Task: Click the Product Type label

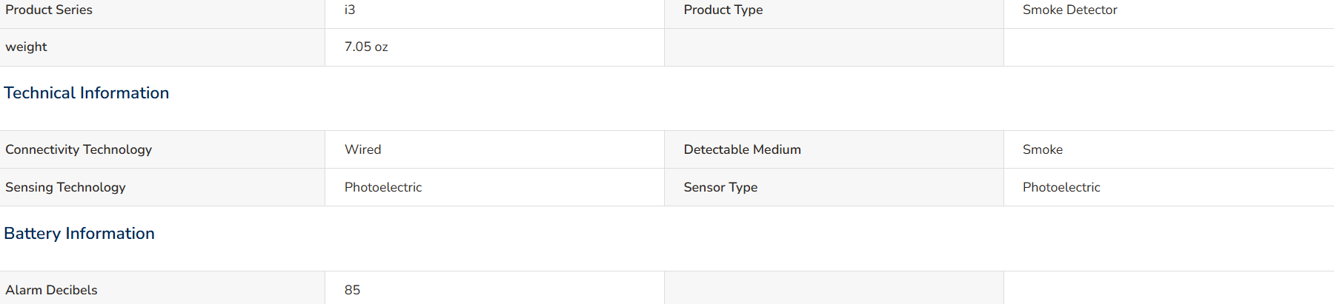Action: (x=723, y=10)
